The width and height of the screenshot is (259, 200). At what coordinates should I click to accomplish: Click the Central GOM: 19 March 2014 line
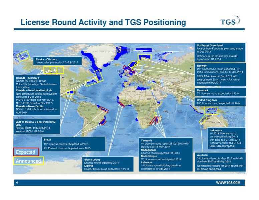[33, 128]
